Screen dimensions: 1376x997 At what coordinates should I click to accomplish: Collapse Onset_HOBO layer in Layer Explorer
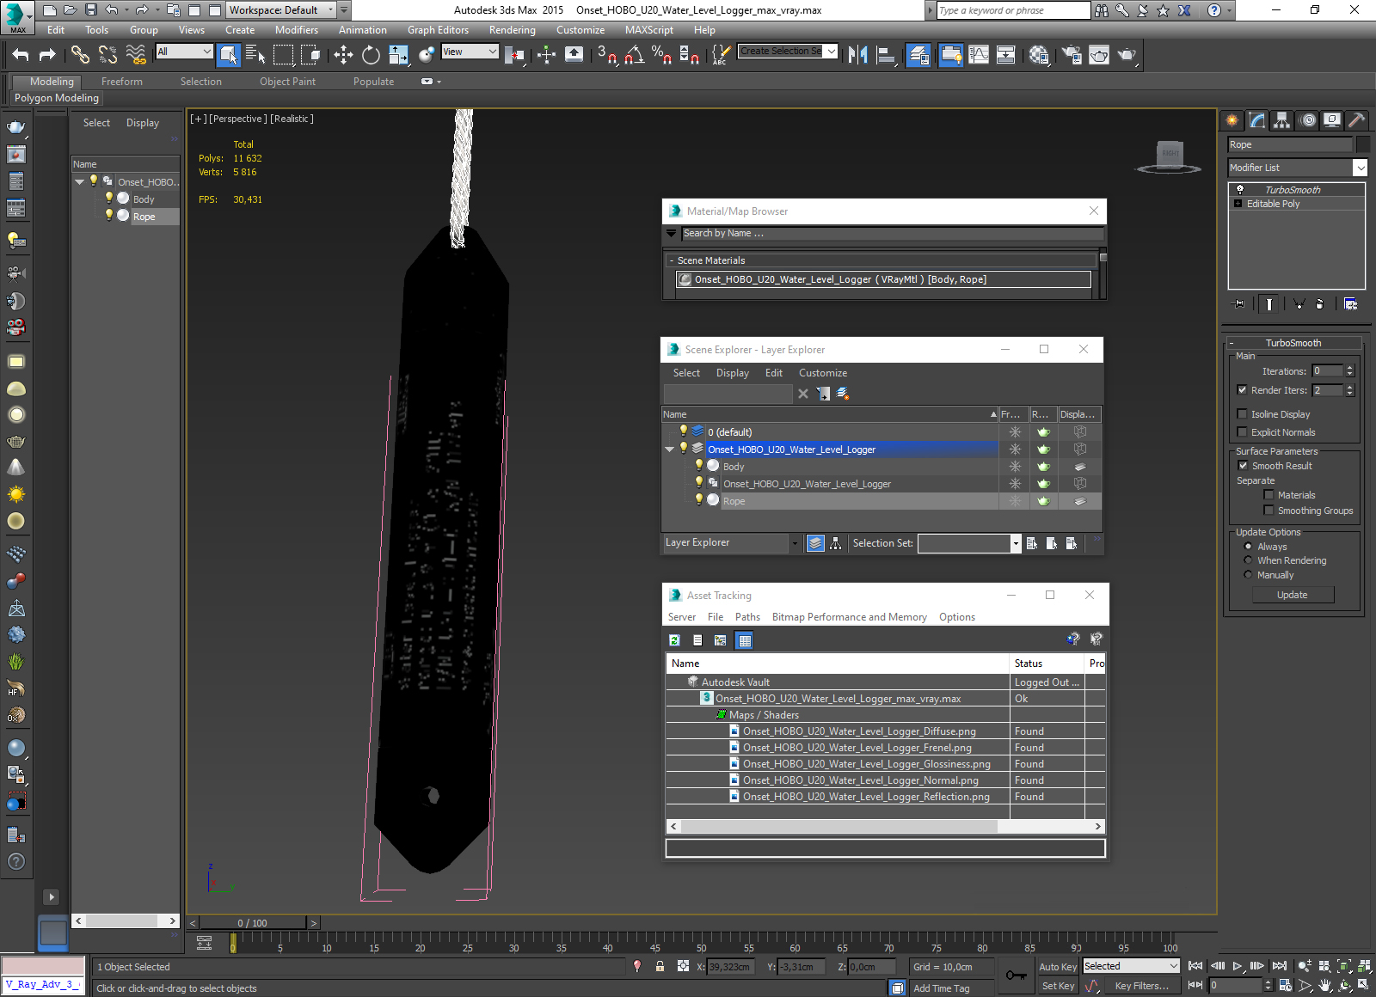[670, 450]
